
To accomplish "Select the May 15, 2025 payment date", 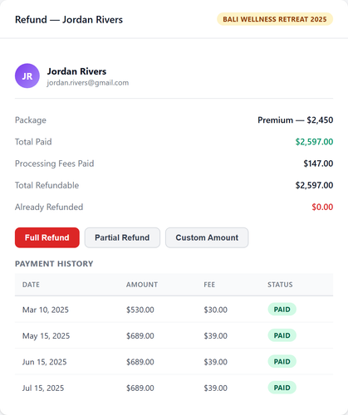I will (x=46, y=336).
